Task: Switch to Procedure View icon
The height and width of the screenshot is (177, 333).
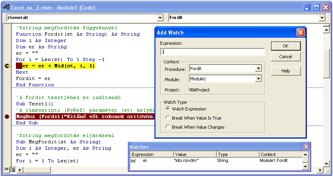Action: (6, 169)
